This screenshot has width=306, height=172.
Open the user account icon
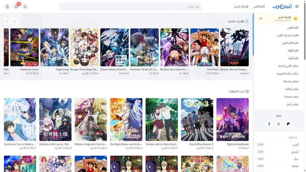coord(7,6)
